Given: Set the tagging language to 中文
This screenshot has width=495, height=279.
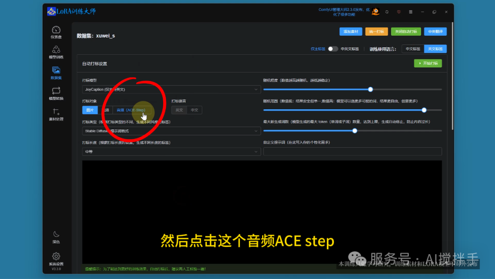Looking at the screenshot, I should 194,110.
